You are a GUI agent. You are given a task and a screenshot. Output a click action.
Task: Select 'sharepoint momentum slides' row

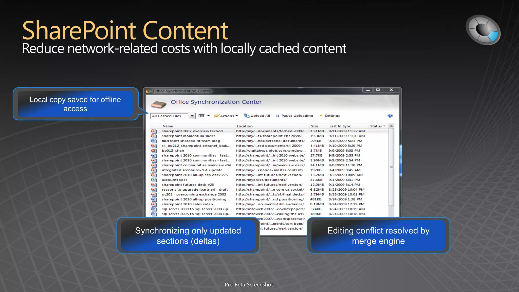269,136
